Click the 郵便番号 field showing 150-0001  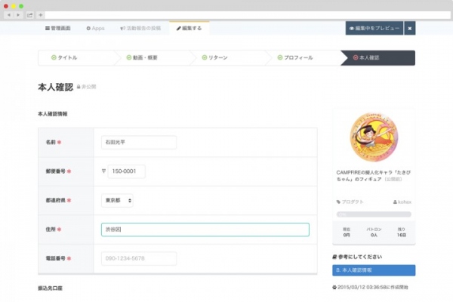tap(127, 171)
